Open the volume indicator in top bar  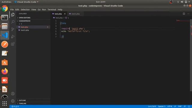[182, 2]
